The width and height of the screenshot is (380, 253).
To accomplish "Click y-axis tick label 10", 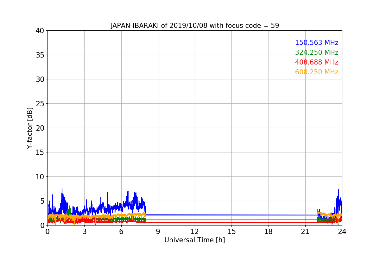I will click(40, 177).
